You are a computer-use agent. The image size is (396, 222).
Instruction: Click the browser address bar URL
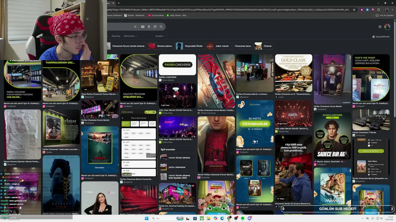pyautogui.click(x=229, y=10)
